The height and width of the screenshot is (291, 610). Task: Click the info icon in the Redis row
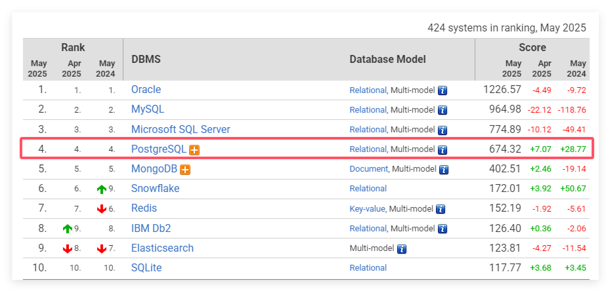(441, 209)
